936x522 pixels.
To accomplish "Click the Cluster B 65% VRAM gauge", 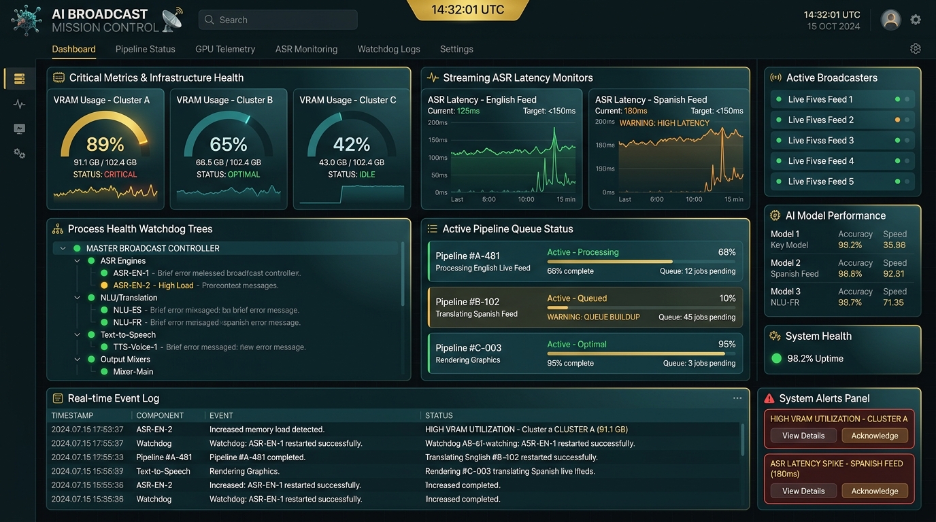I will coord(228,135).
